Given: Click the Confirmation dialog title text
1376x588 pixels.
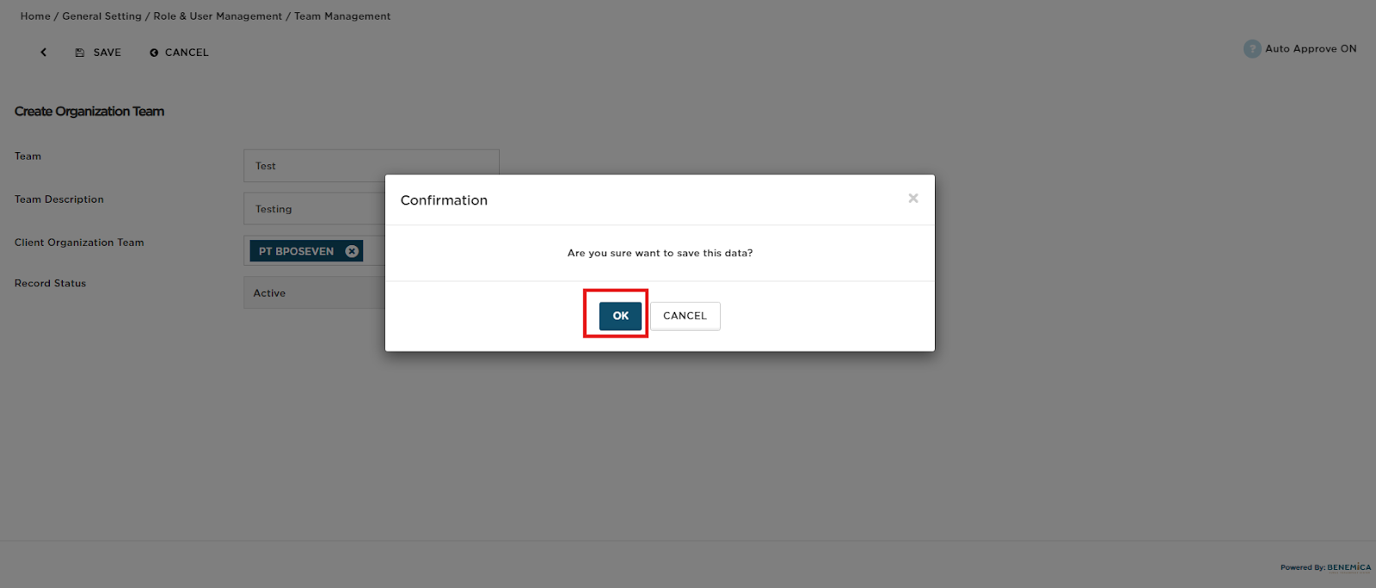Looking at the screenshot, I should [x=444, y=200].
